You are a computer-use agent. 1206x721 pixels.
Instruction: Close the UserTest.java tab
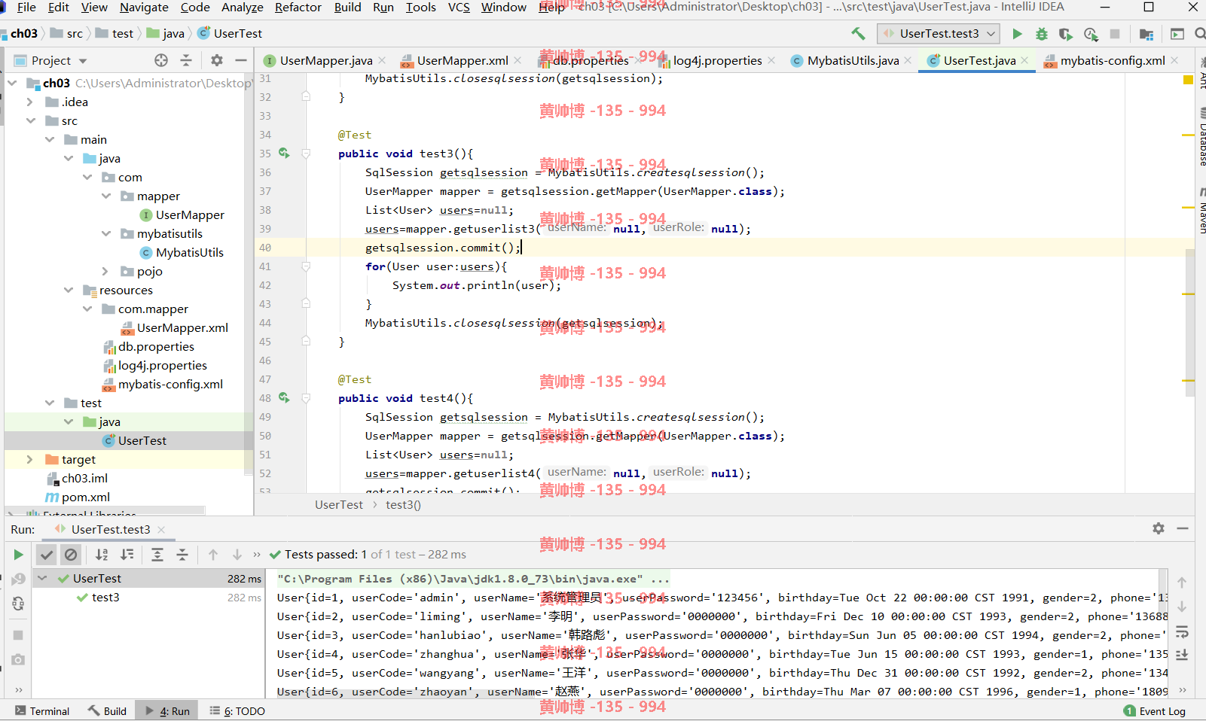click(1025, 61)
